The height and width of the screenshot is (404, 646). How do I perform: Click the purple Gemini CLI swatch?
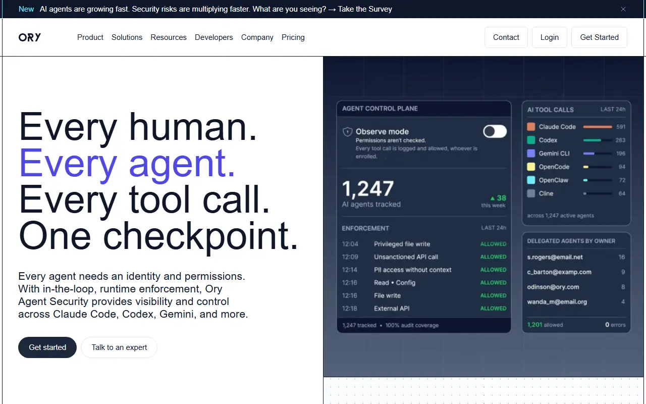(x=531, y=154)
